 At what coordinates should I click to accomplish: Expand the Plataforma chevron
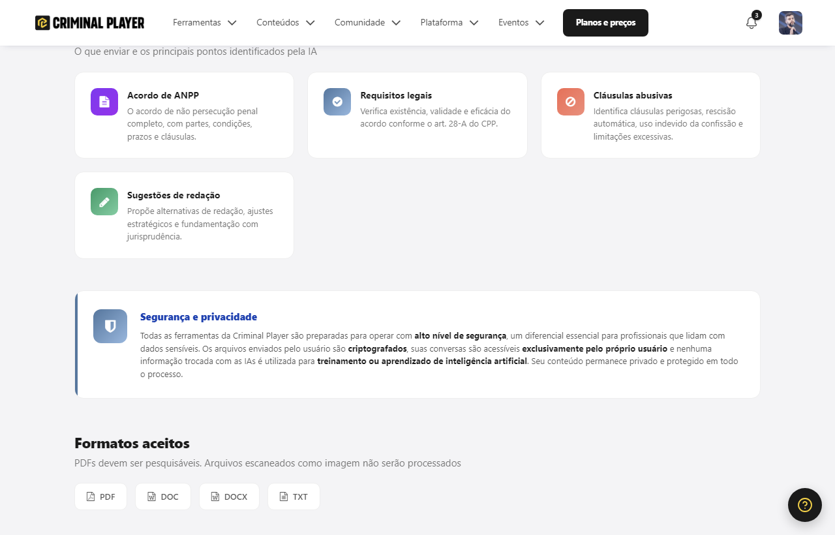[474, 23]
